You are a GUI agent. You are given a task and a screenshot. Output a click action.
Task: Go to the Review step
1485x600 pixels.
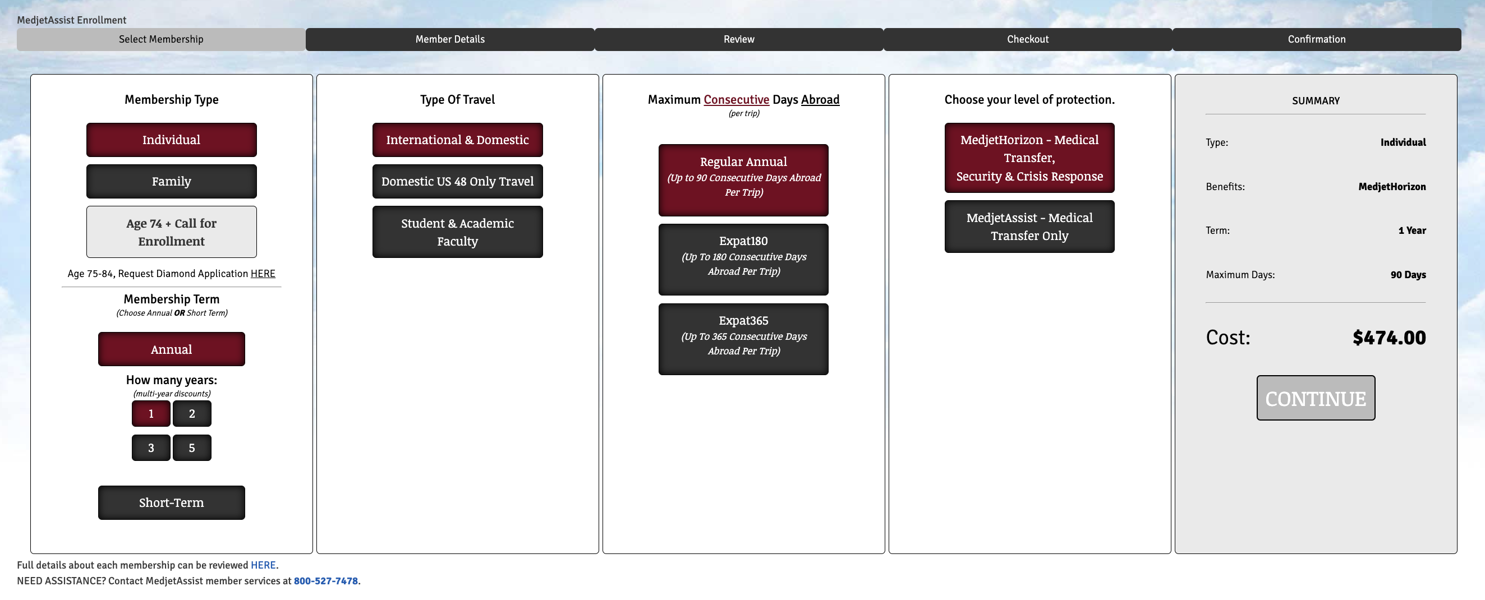tap(738, 39)
